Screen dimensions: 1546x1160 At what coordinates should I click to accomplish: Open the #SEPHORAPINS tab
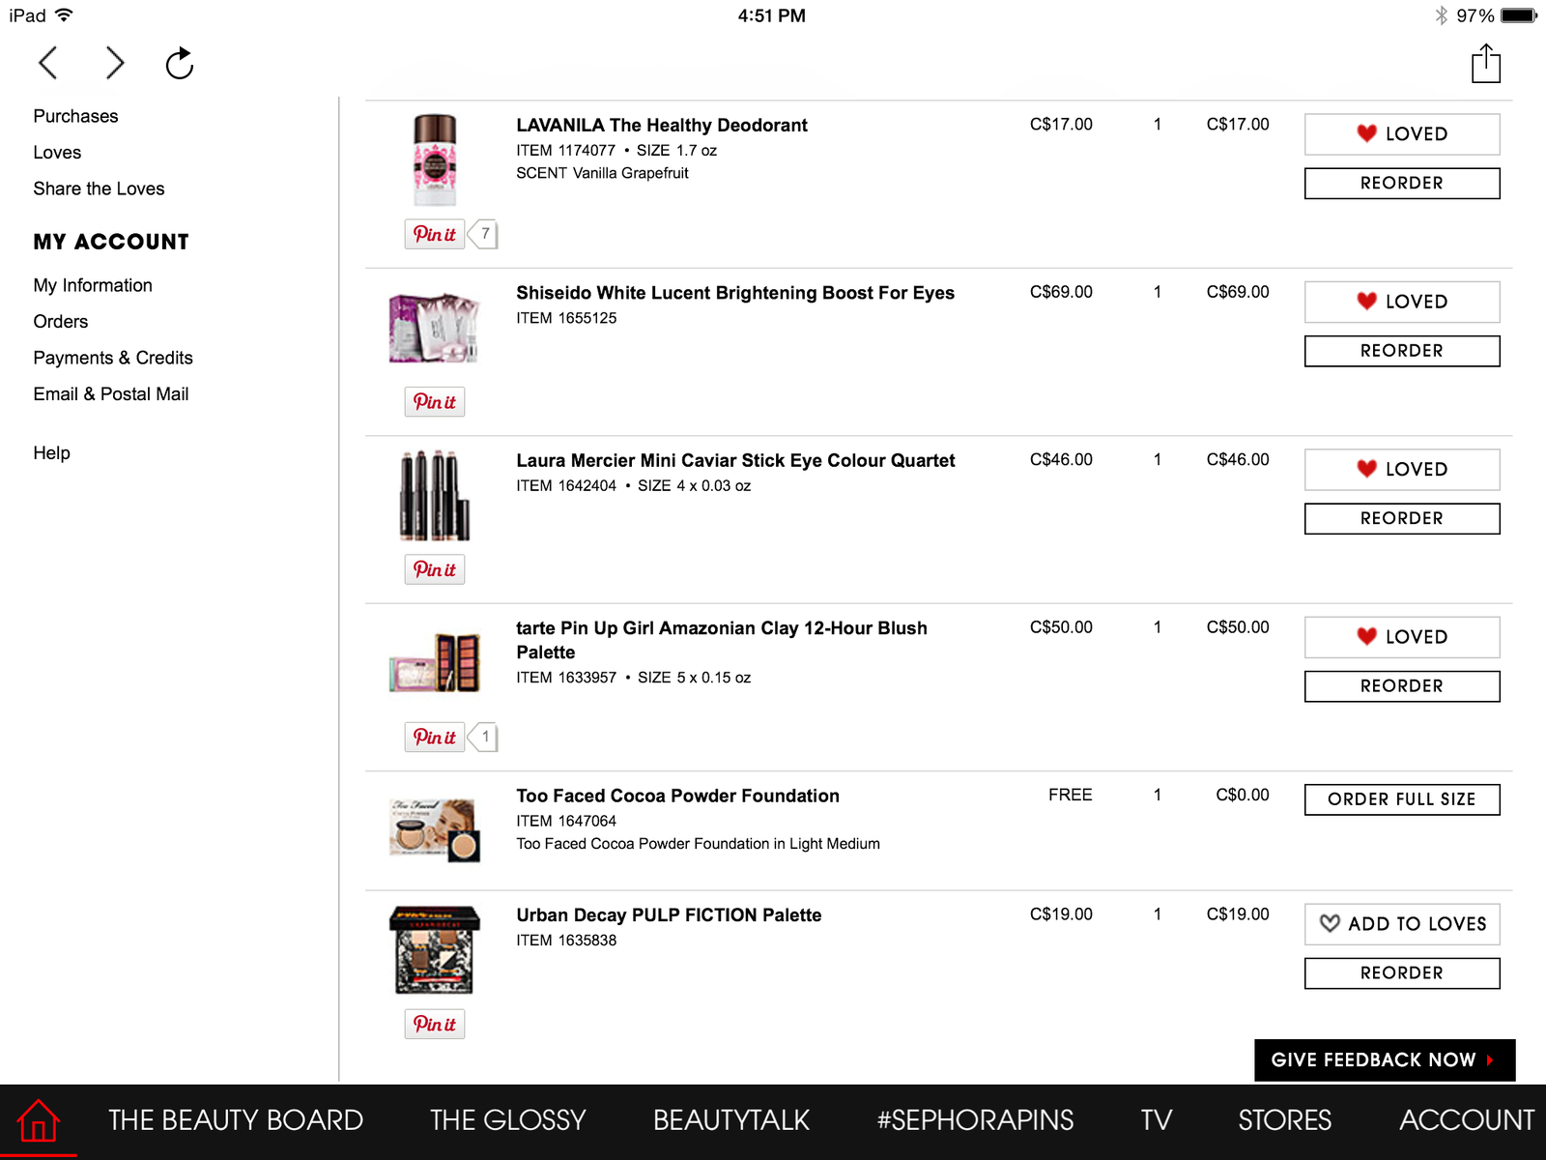[975, 1120]
